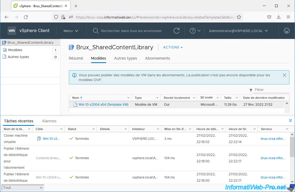
Task: Click the content library icon beside the title
Action: tap(71, 47)
